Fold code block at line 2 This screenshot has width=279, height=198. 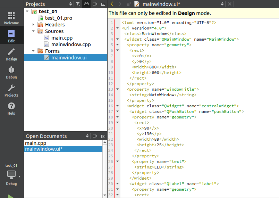coord(117,28)
